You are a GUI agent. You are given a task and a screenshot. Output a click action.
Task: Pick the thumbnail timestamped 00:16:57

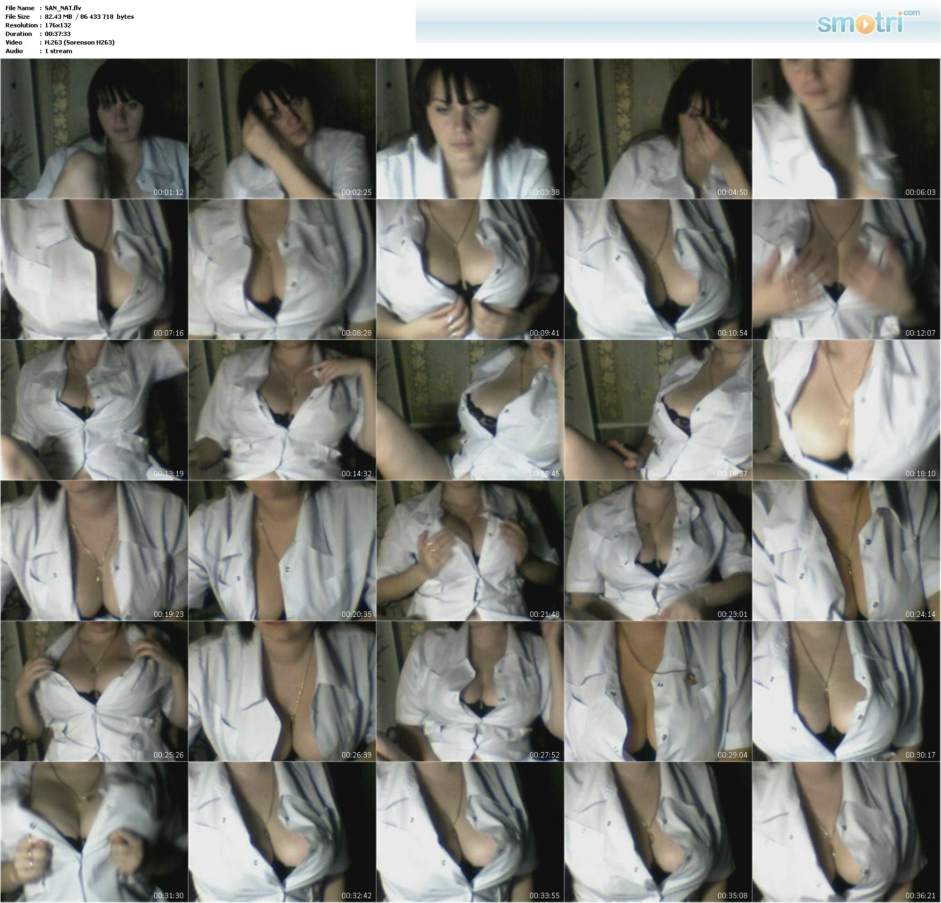tap(658, 410)
